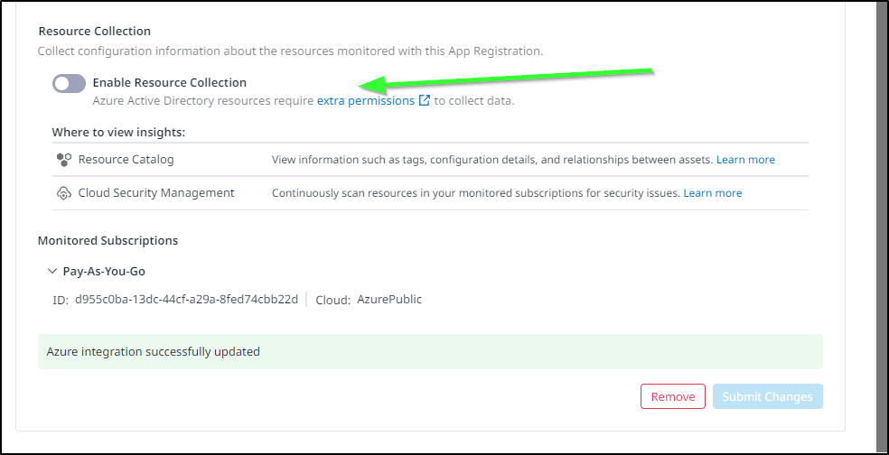Open Learn more for Cloud Security Management
This screenshot has width=889, height=455.
point(713,193)
